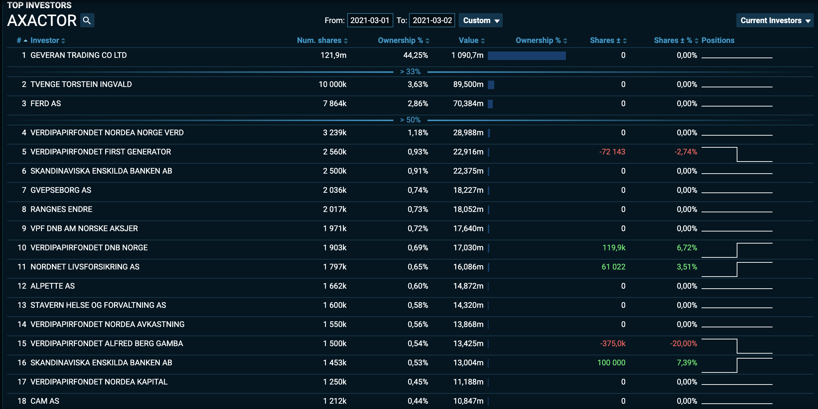Select VPF DNB AM NORSKE AKSJER

pos(84,229)
